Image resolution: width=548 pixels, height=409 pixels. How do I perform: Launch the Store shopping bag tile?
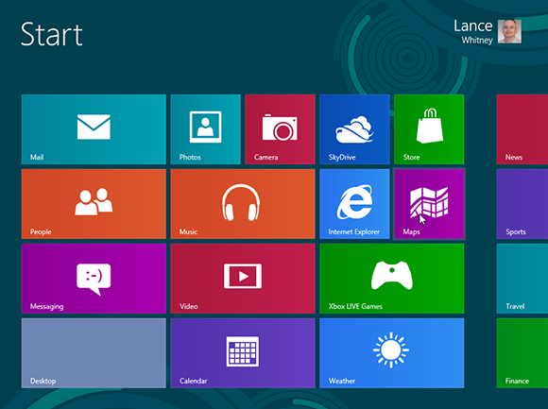click(x=429, y=129)
